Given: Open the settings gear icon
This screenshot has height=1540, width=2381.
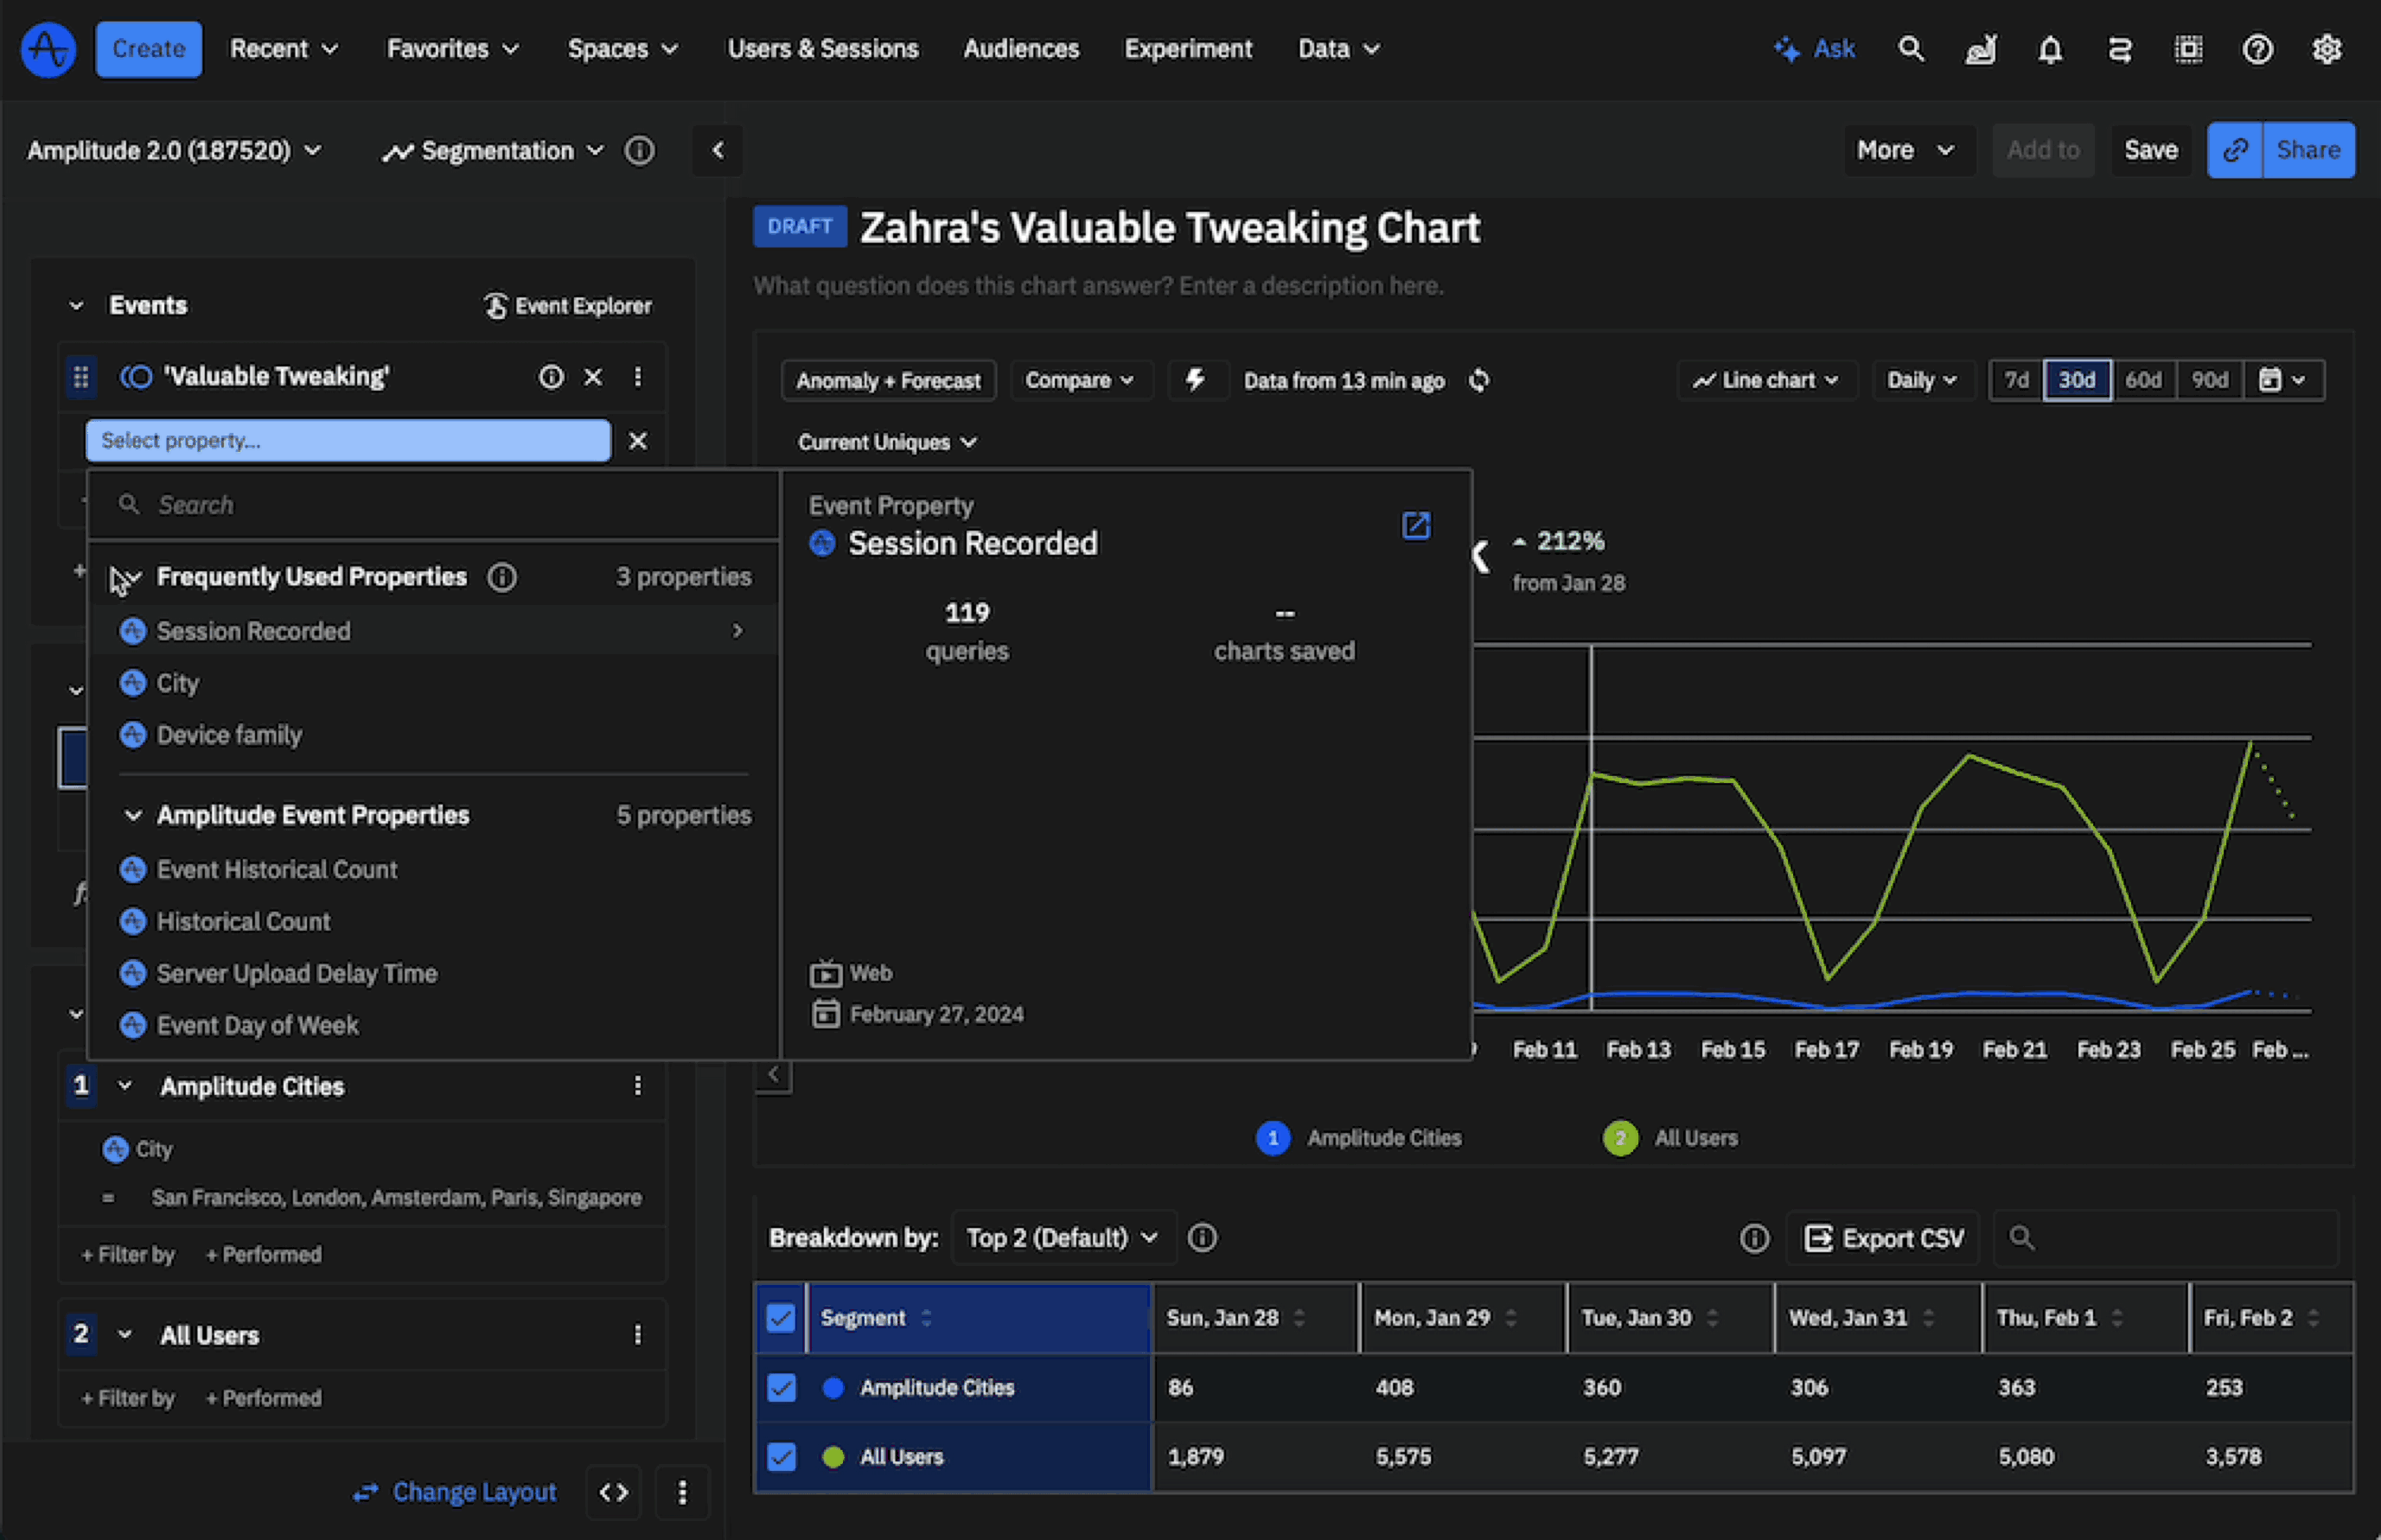Looking at the screenshot, I should 2326,49.
